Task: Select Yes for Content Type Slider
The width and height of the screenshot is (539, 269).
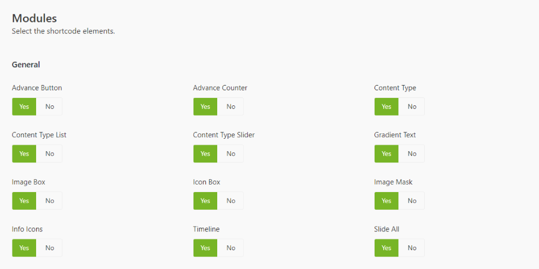Action: pos(205,154)
